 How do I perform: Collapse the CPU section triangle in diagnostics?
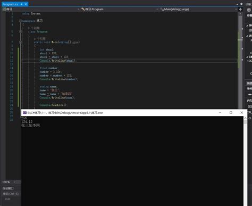[247, 57]
